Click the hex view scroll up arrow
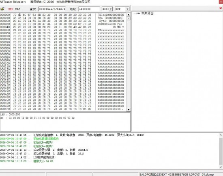This screenshot has width=223, height=176. coord(129,15)
